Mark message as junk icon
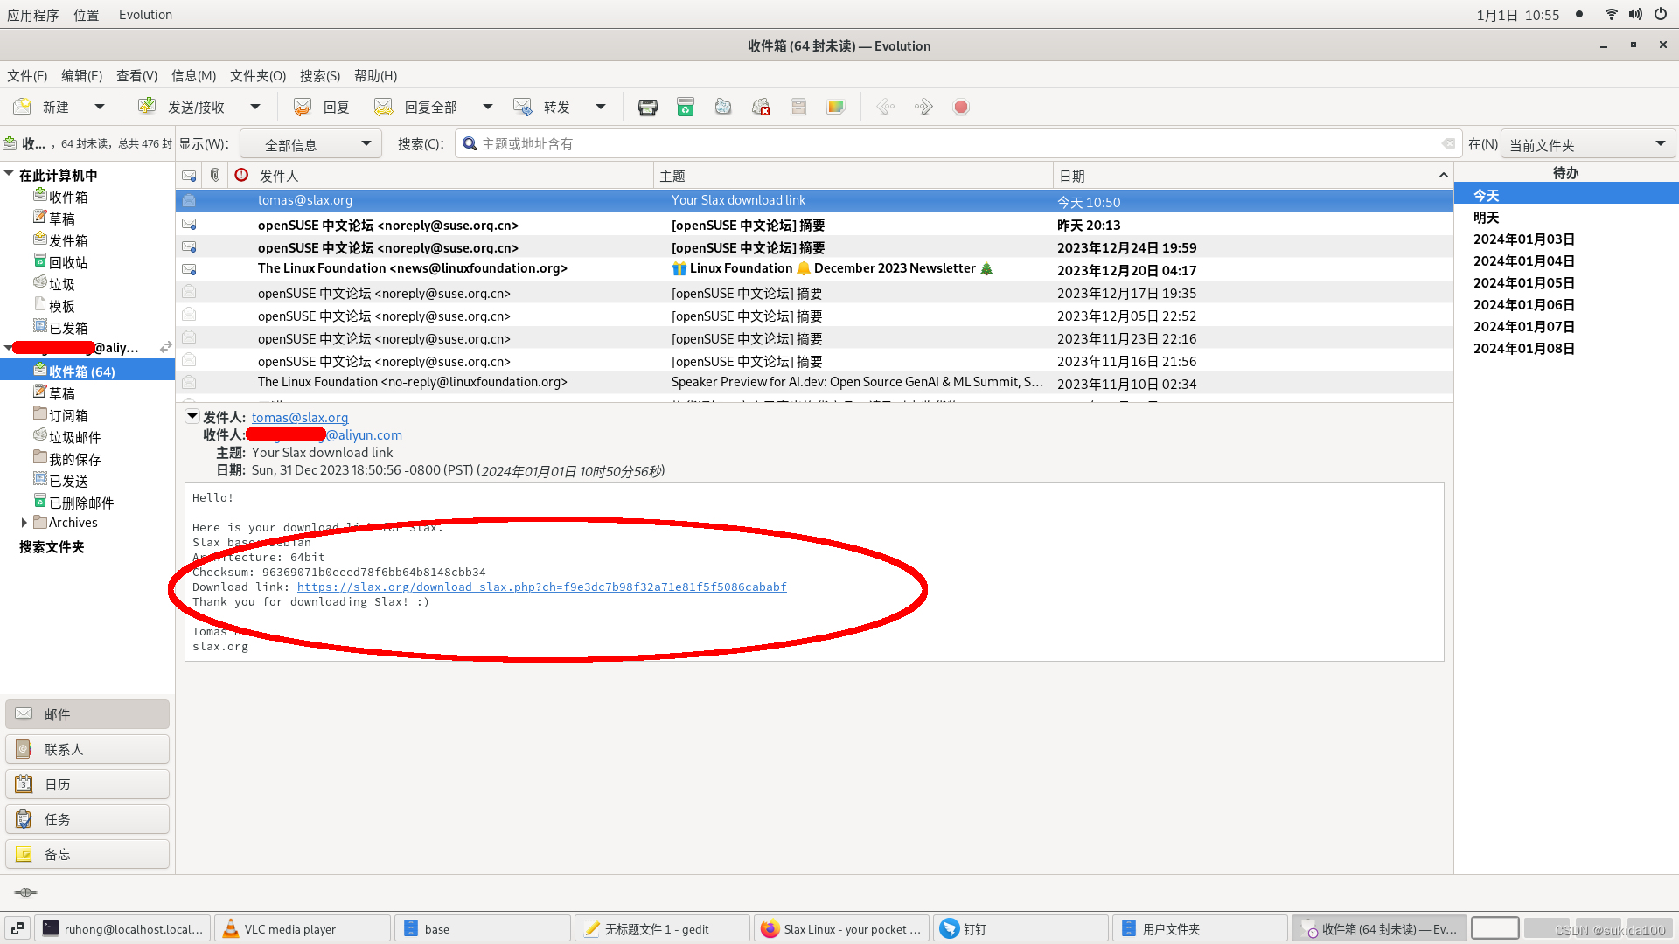The image size is (1679, 944). point(723,107)
